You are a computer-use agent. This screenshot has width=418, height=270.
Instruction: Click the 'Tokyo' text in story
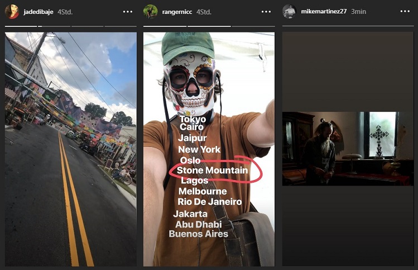[193, 119]
